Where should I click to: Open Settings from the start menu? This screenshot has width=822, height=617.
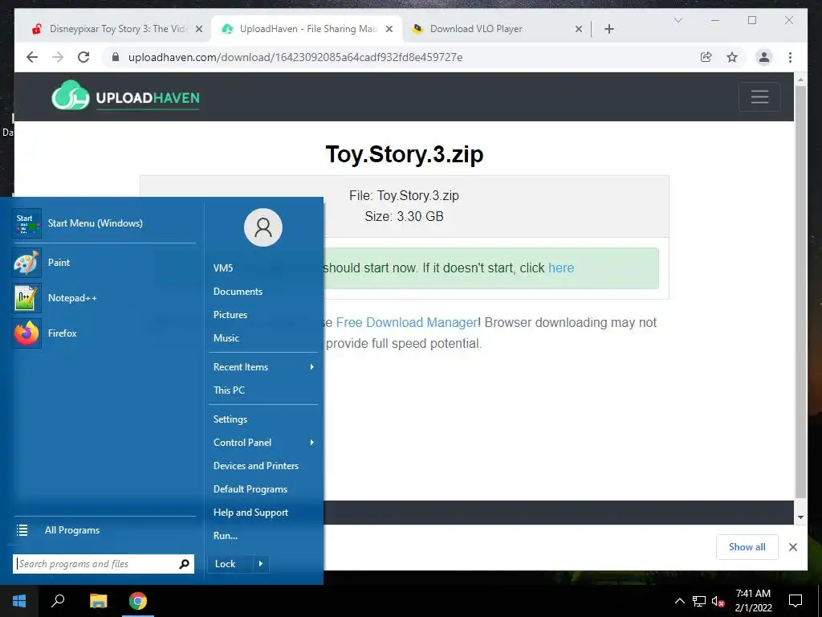[x=230, y=419]
